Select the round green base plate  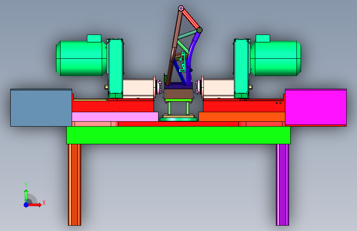coord(179,119)
